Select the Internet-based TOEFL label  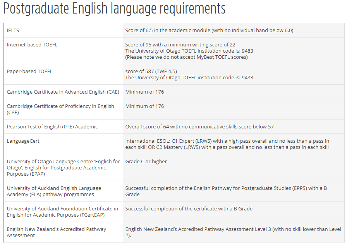(32, 44)
